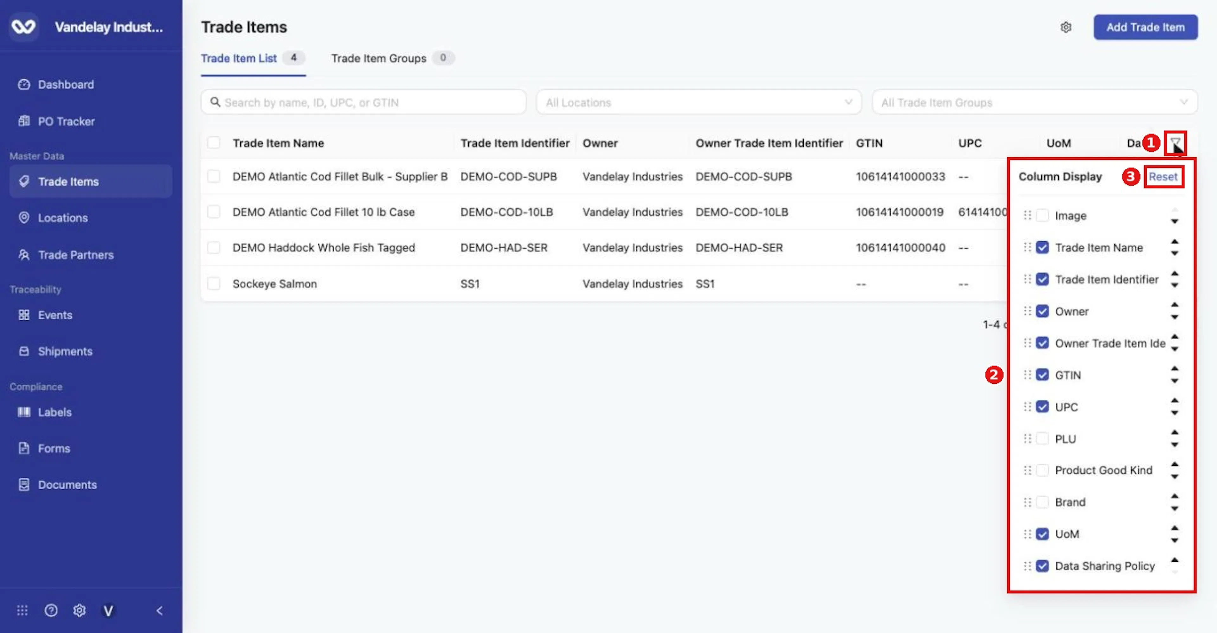Image resolution: width=1217 pixels, height=633 pixels.
Task: Uncheck the Trade Item Name column
Action: tap(1042, 247)
